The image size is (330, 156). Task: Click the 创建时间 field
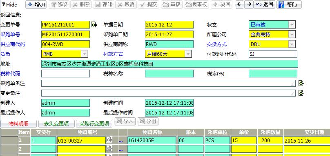coord(169,103)
